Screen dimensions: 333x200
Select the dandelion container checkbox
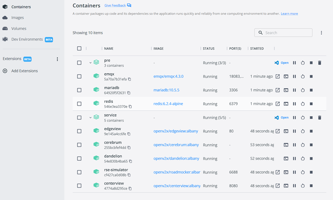[x=79, y=158]
